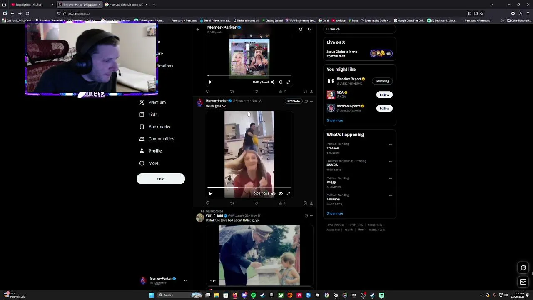Image resolution: width=533 pixels, height=300 pixels.
Task: Follow the NBA account
Action: point(384,95)
